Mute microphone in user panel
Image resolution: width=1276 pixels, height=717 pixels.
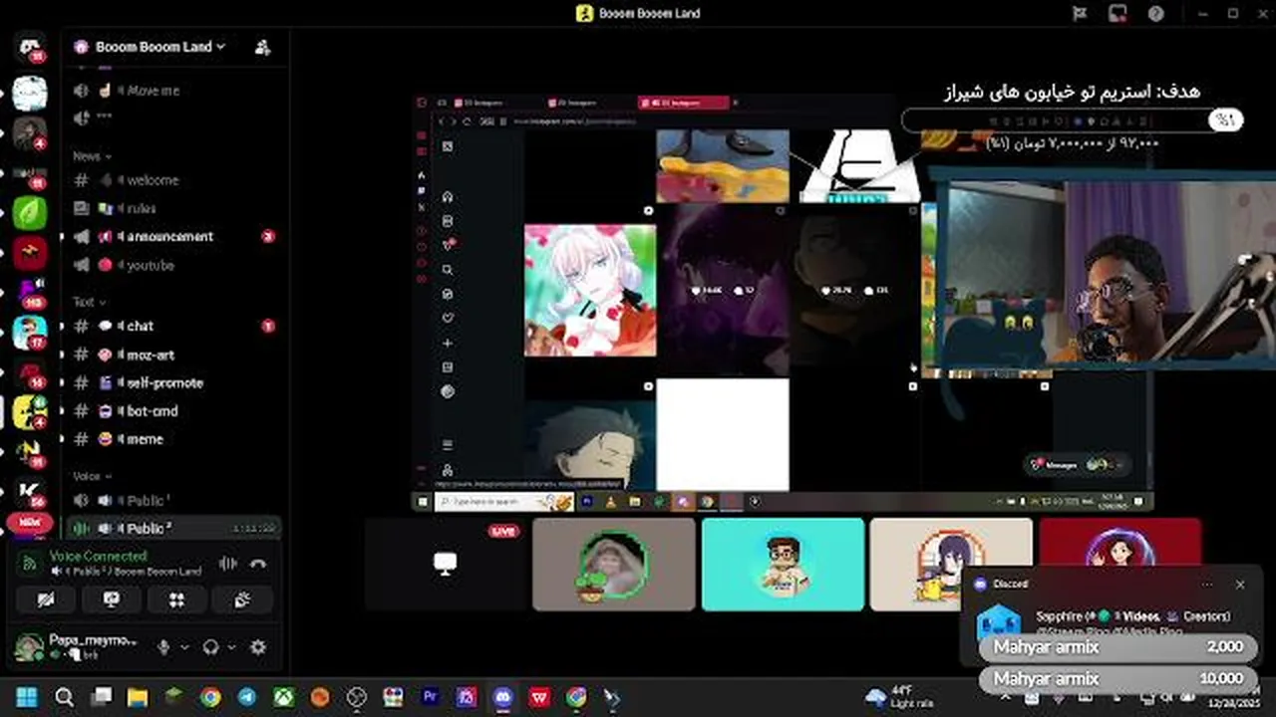pos(163,647)
